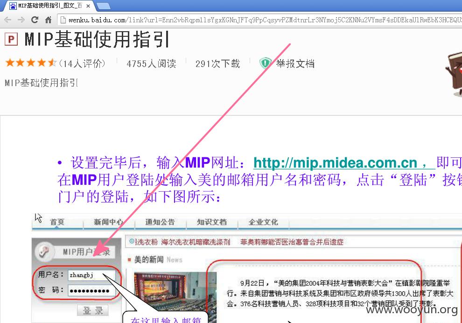Select the 知识文档 navigation tab
The image size is (462, 323).
211,222
